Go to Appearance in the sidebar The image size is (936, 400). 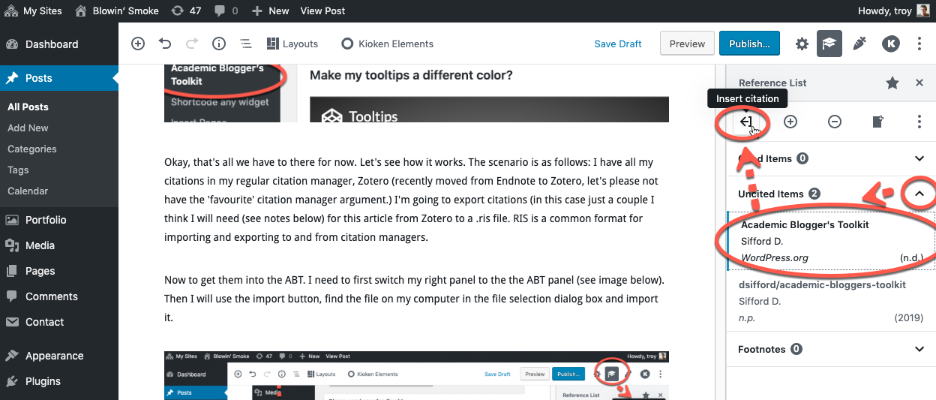(x=54, y=356)
